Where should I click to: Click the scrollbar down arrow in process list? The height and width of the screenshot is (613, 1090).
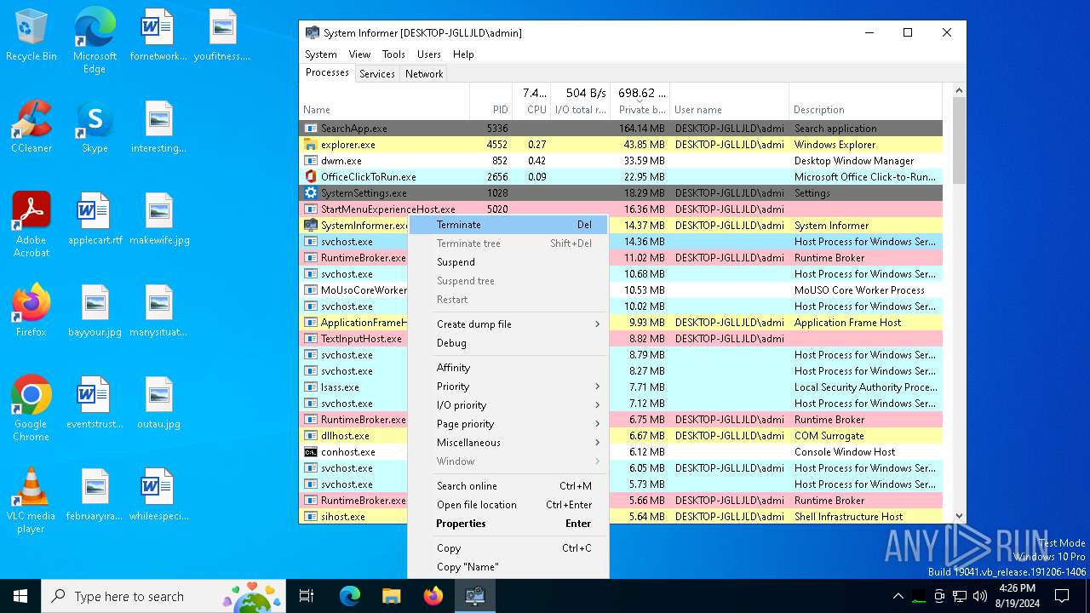tap(959, 516)
